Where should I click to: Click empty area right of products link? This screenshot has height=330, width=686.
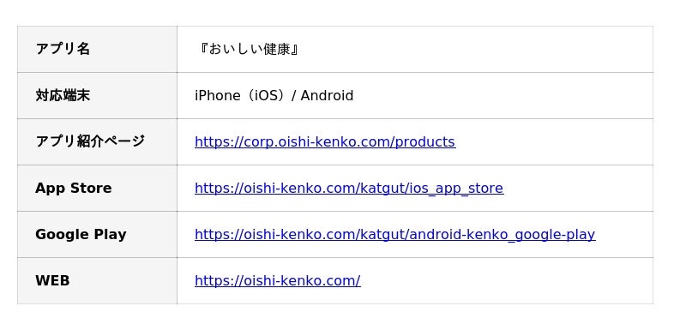(554, 142)
